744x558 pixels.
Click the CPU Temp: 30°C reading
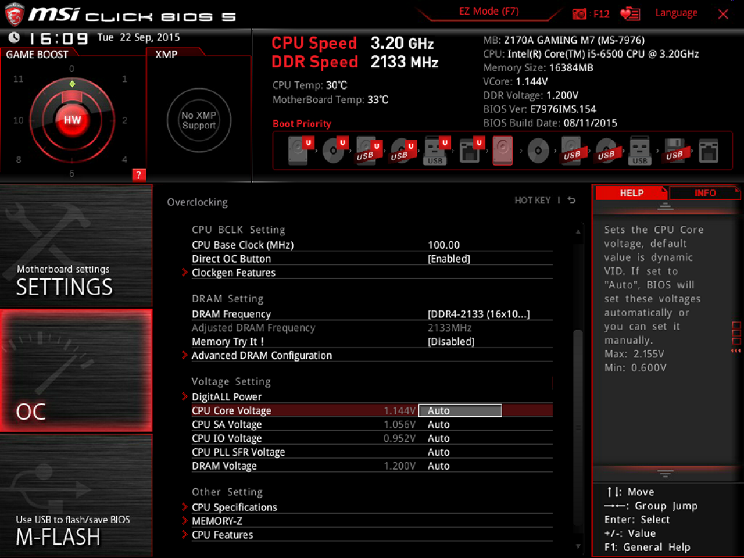tap(310, 85)
